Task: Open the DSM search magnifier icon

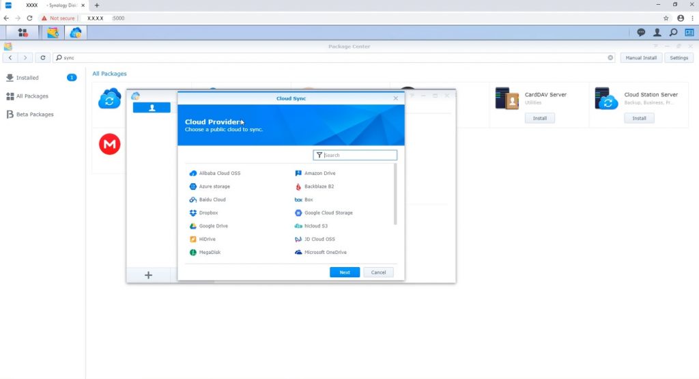Action: 673,33
